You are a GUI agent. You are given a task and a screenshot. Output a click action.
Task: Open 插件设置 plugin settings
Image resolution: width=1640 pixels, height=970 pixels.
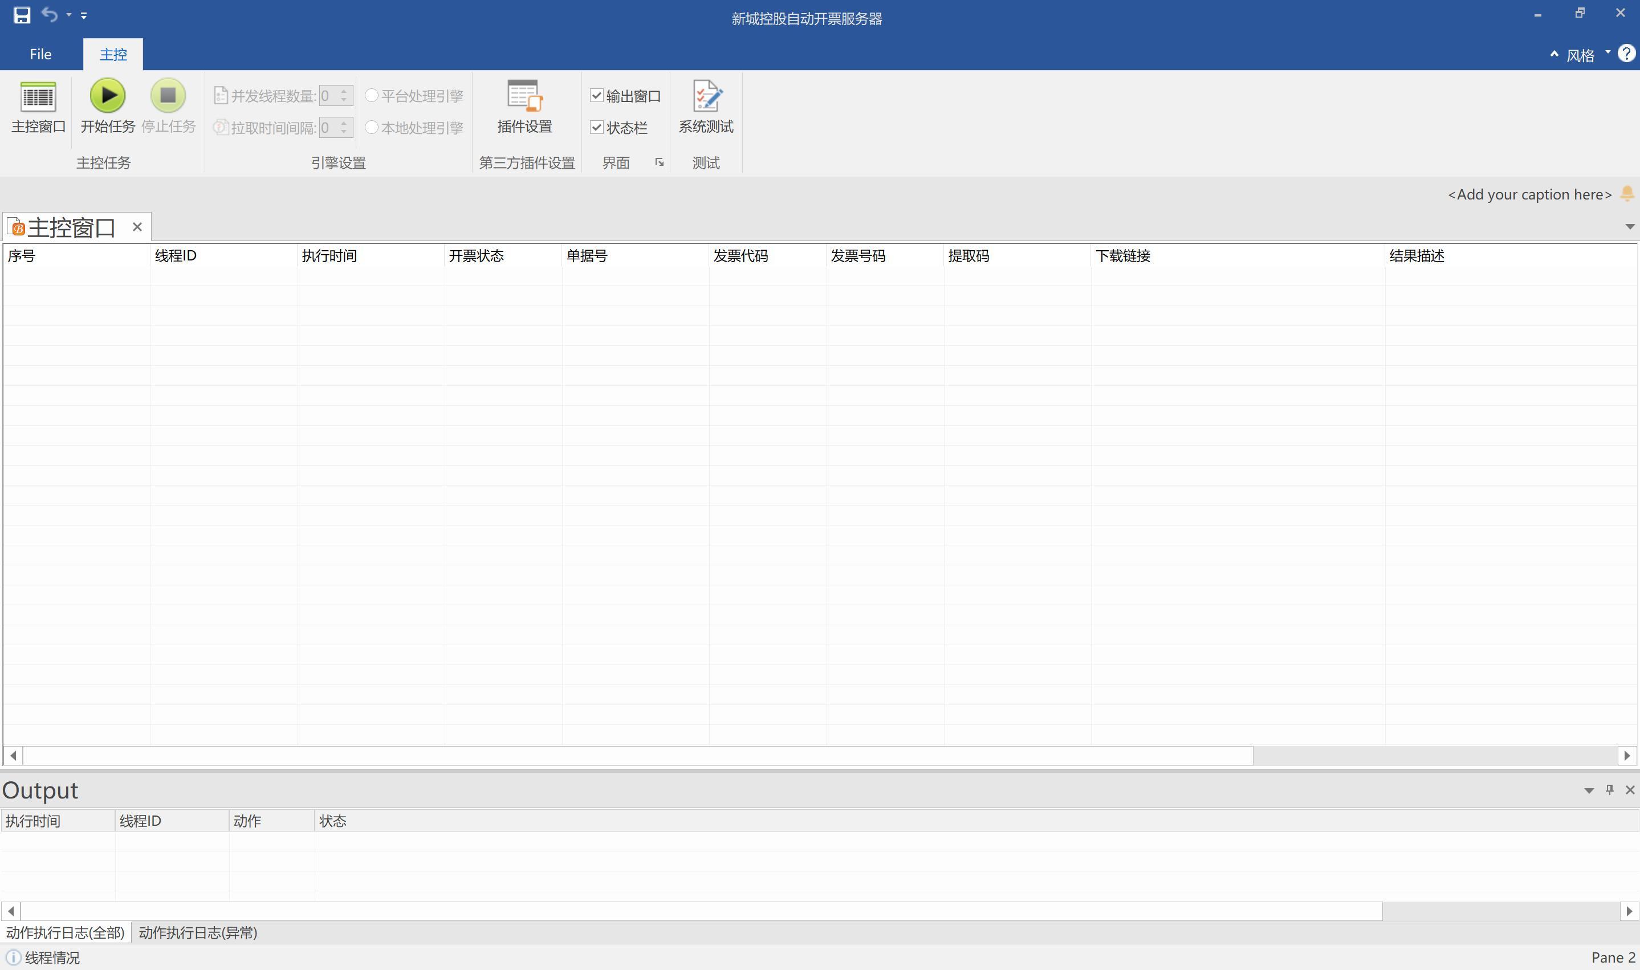525,108
